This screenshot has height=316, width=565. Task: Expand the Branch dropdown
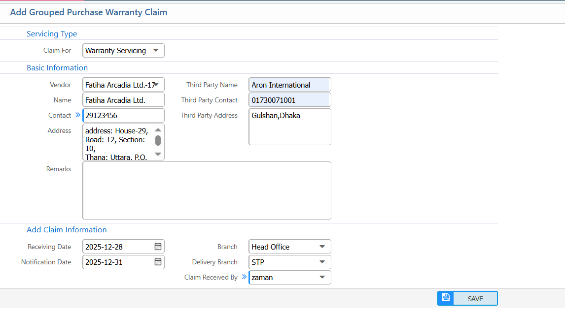click(322, 247)
